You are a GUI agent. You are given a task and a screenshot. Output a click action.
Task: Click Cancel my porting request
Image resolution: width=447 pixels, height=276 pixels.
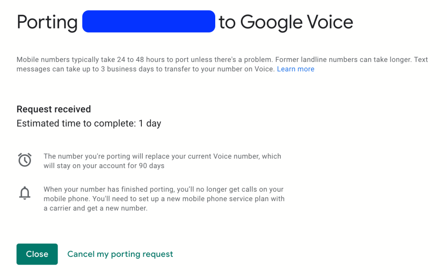(120, 254)
